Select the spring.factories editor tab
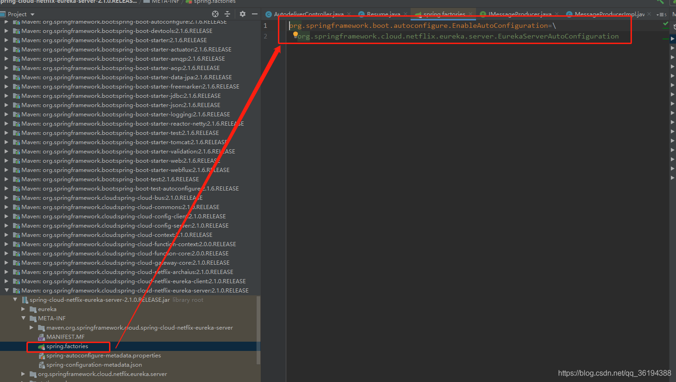Viewport: 676px width, 382px height. click(444, 14)
